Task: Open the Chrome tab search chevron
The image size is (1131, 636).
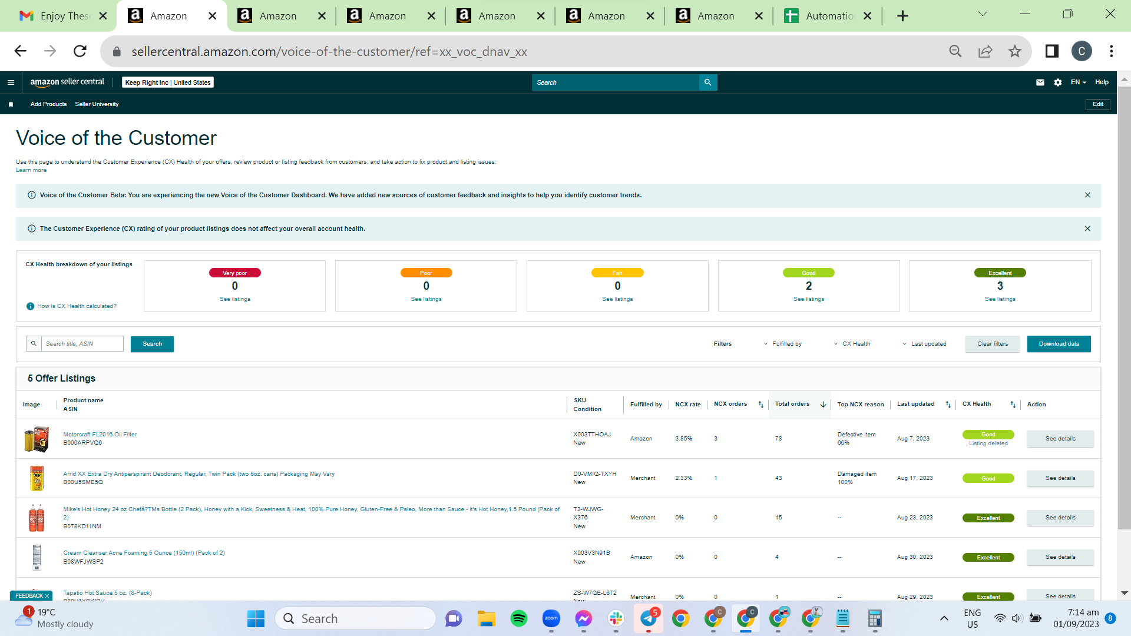Action: [x=982, y=14]
